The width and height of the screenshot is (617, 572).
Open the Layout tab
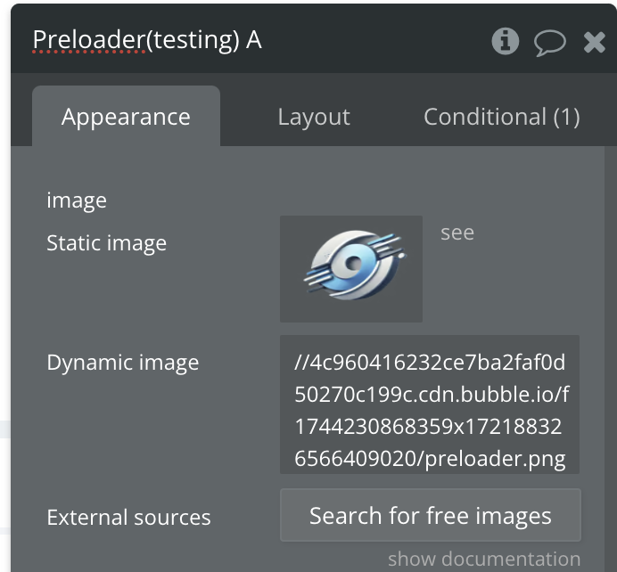coord(314,117)
